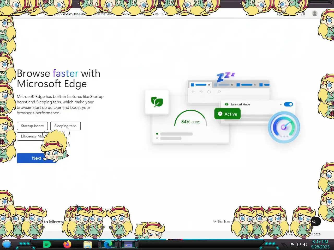This screenshot has height=250, width=334.
Task: Switch to the purple window taskbar app
Action: (128, 245)
